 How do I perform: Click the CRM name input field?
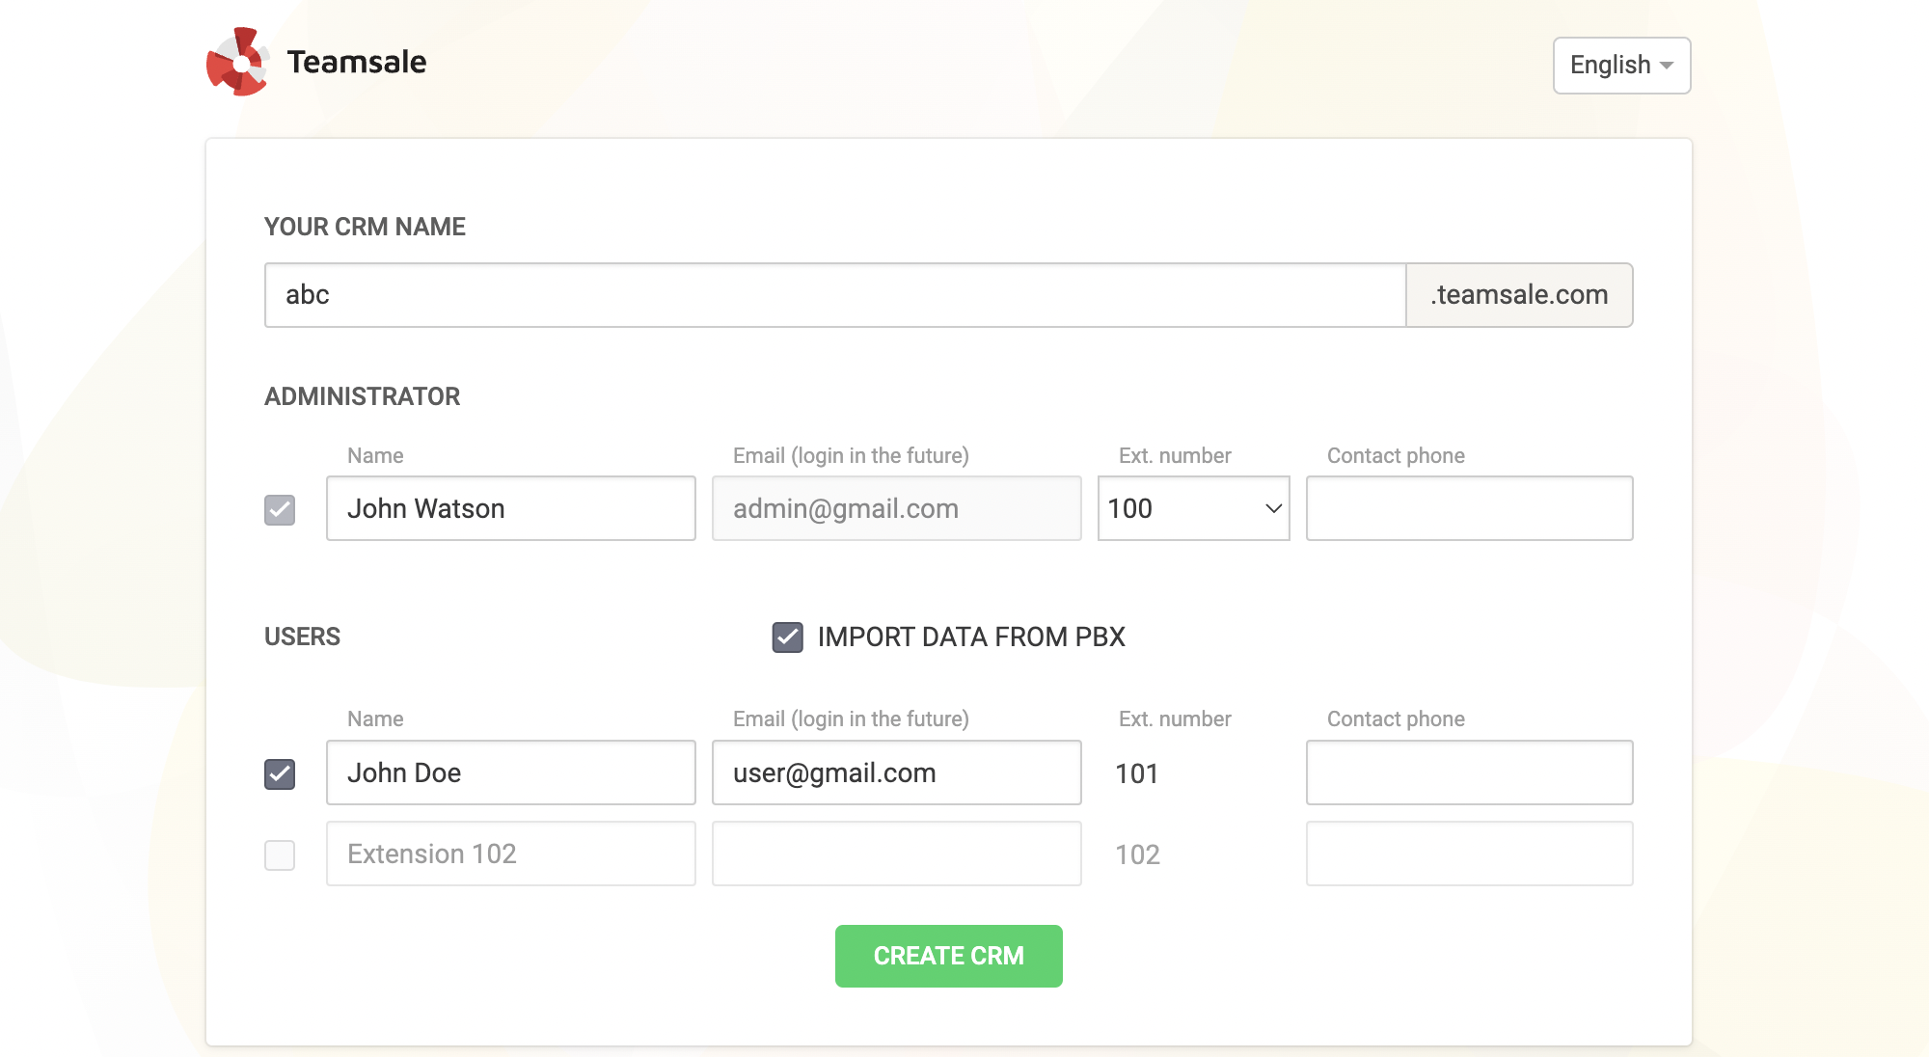pos(834,295)
